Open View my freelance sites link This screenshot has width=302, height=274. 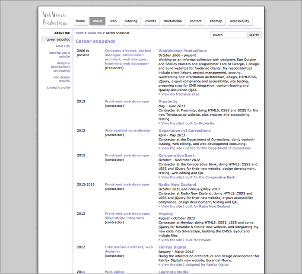click(180, 94)
